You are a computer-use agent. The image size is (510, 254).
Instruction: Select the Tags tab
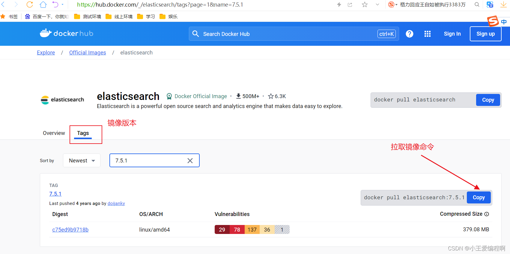coord(83,133)
